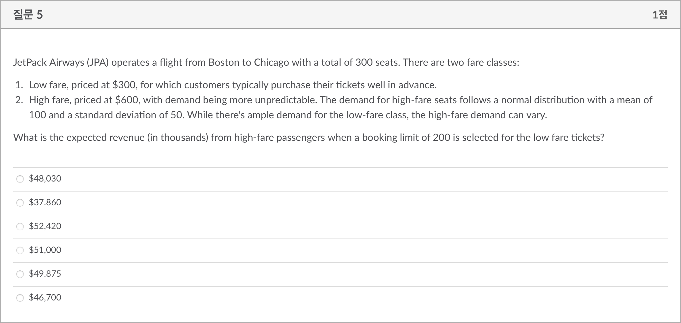Click the $48,030 answer label text
The width and height of the screenshot is (681, 323).
pos(45,179)
